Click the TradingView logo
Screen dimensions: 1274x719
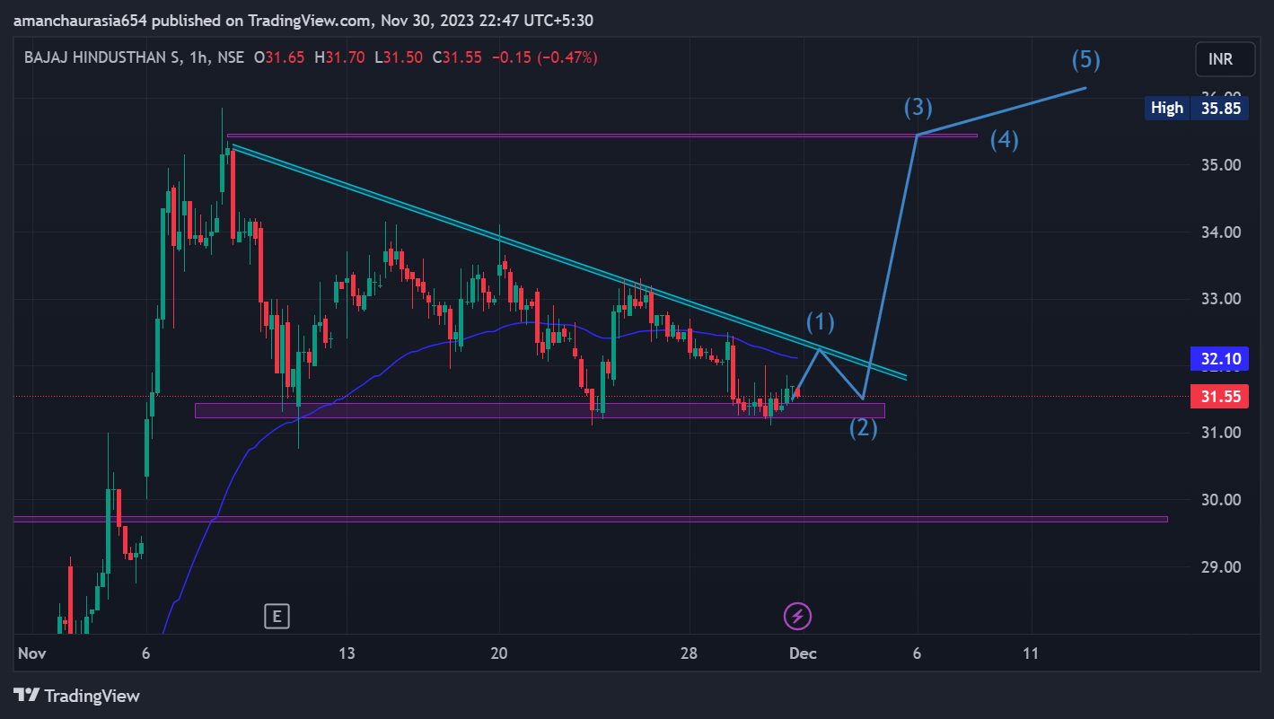point(77,696)
